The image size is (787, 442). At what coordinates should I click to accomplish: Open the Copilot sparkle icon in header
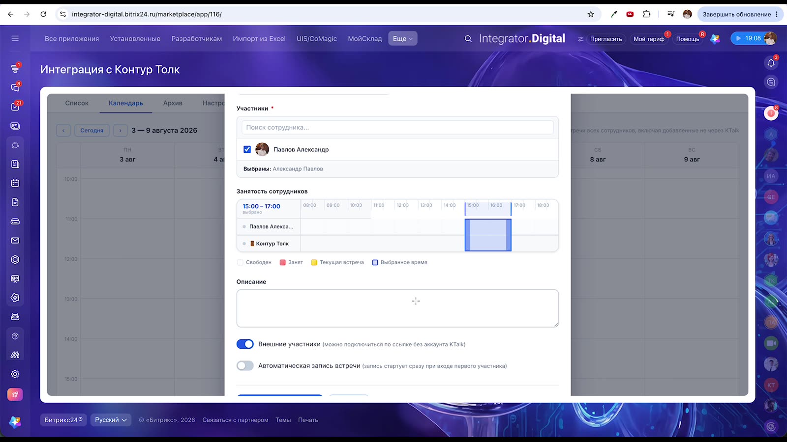[x=715, y=39]
